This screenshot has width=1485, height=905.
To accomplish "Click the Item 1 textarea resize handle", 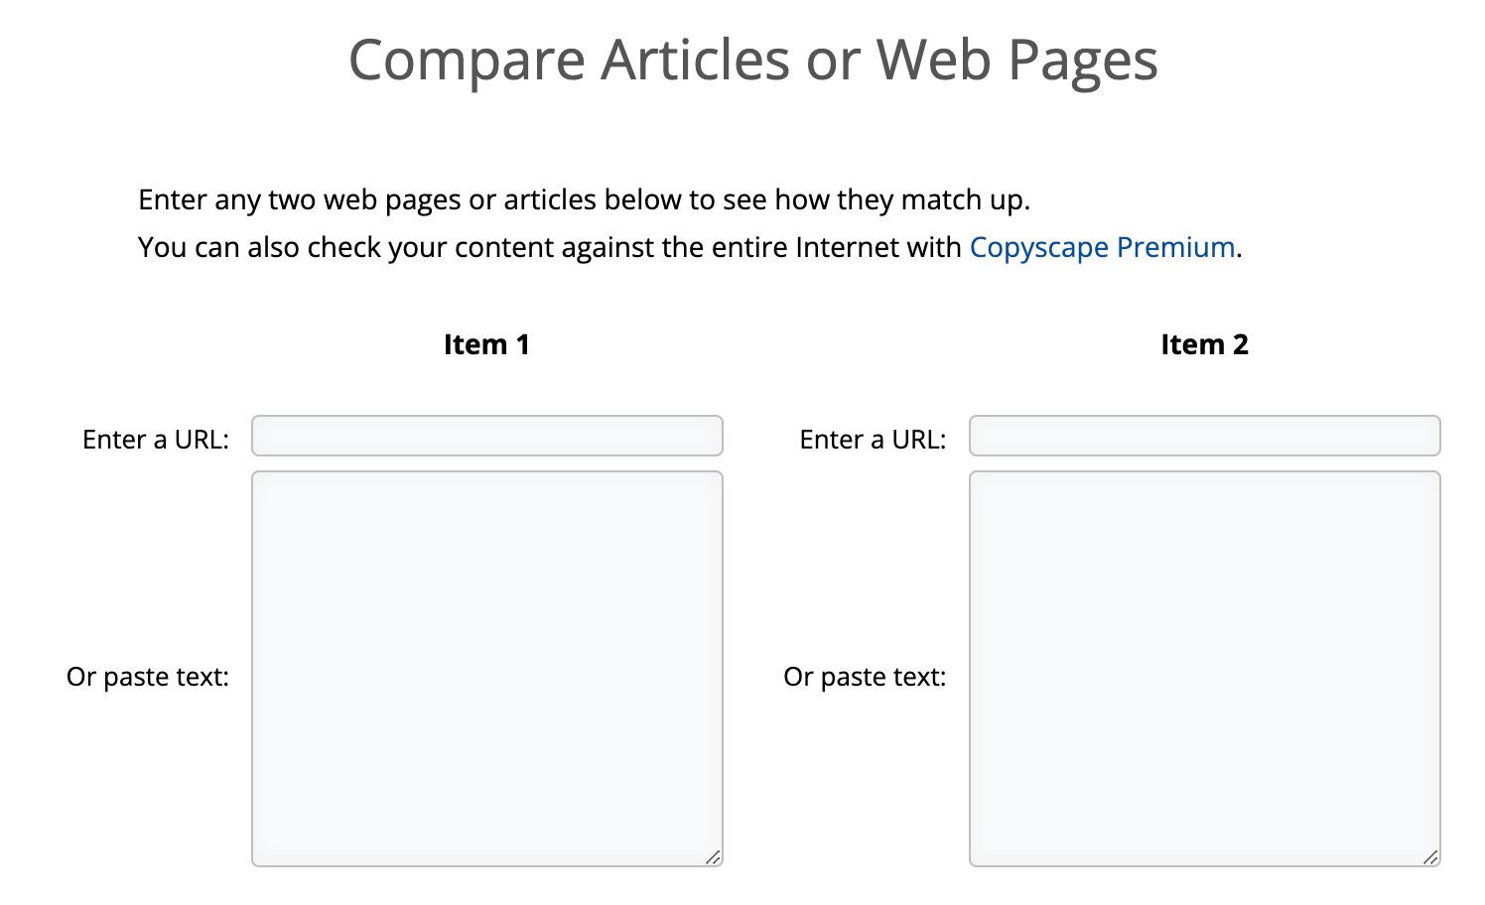I will tap(714, 857).
